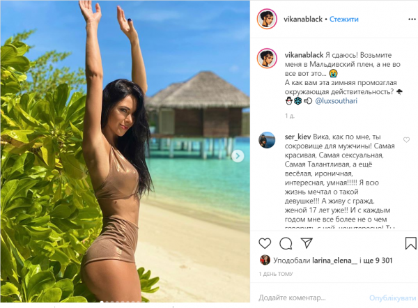
Task: Open the post timestamp 1 день тому
Action: tap(276, 274)
